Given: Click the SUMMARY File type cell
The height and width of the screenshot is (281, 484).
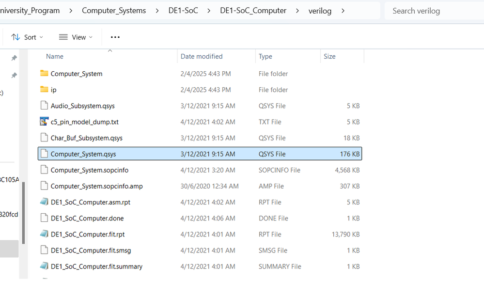Looking at the screenshot, I should (x=280, y=266).
